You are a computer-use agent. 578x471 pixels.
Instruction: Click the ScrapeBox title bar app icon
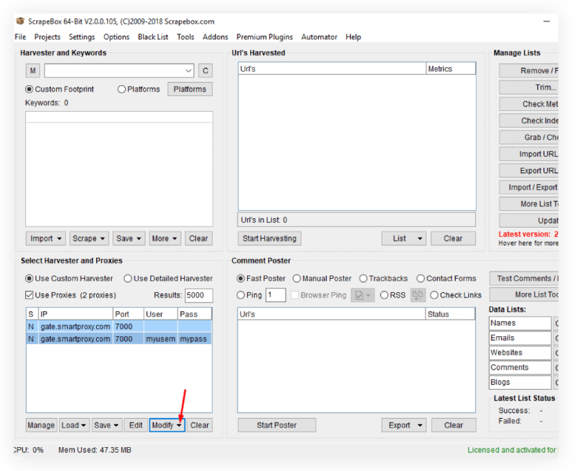[20, 21]
